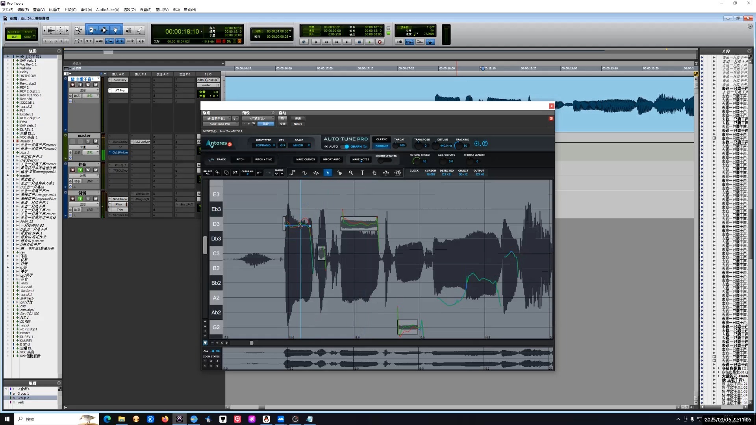Open the Auto-Tune Clear All dropdown
756x425 pixels.
click(247, 173)
